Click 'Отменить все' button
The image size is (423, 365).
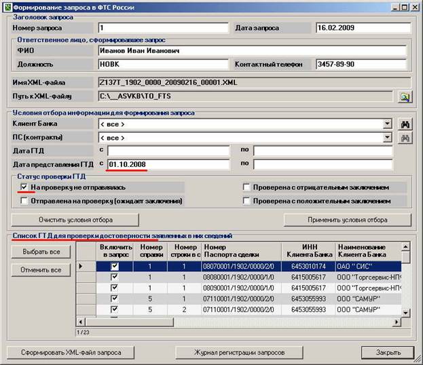40,270
